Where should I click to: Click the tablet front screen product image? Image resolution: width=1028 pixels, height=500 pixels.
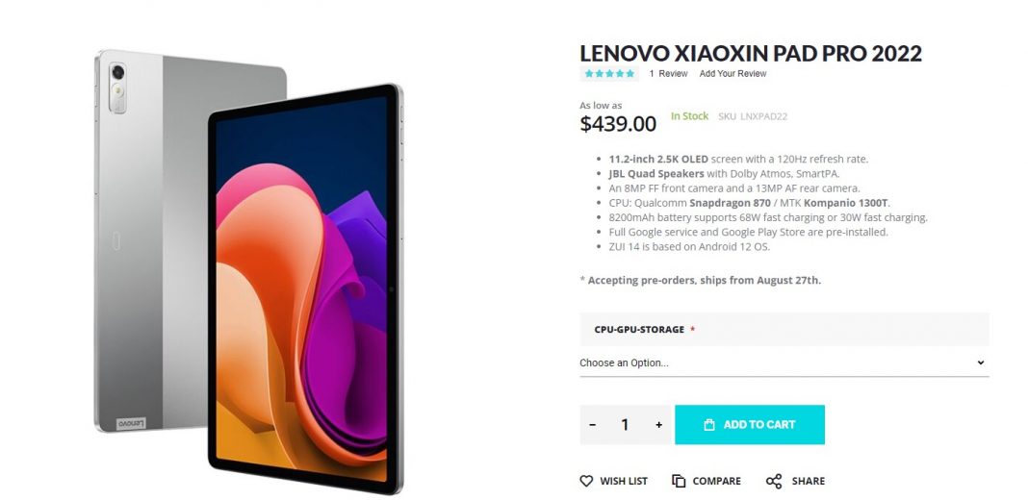pyautogui.click(x=305, y=288)
